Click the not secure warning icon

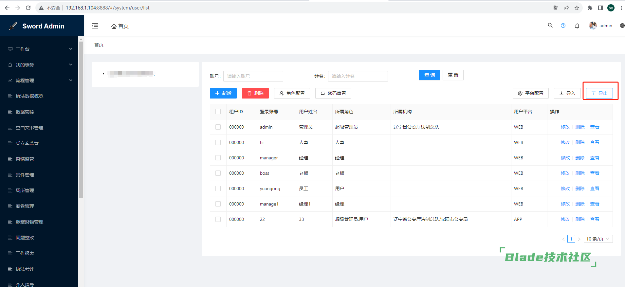pyautogui.click(x=41, y=8)
